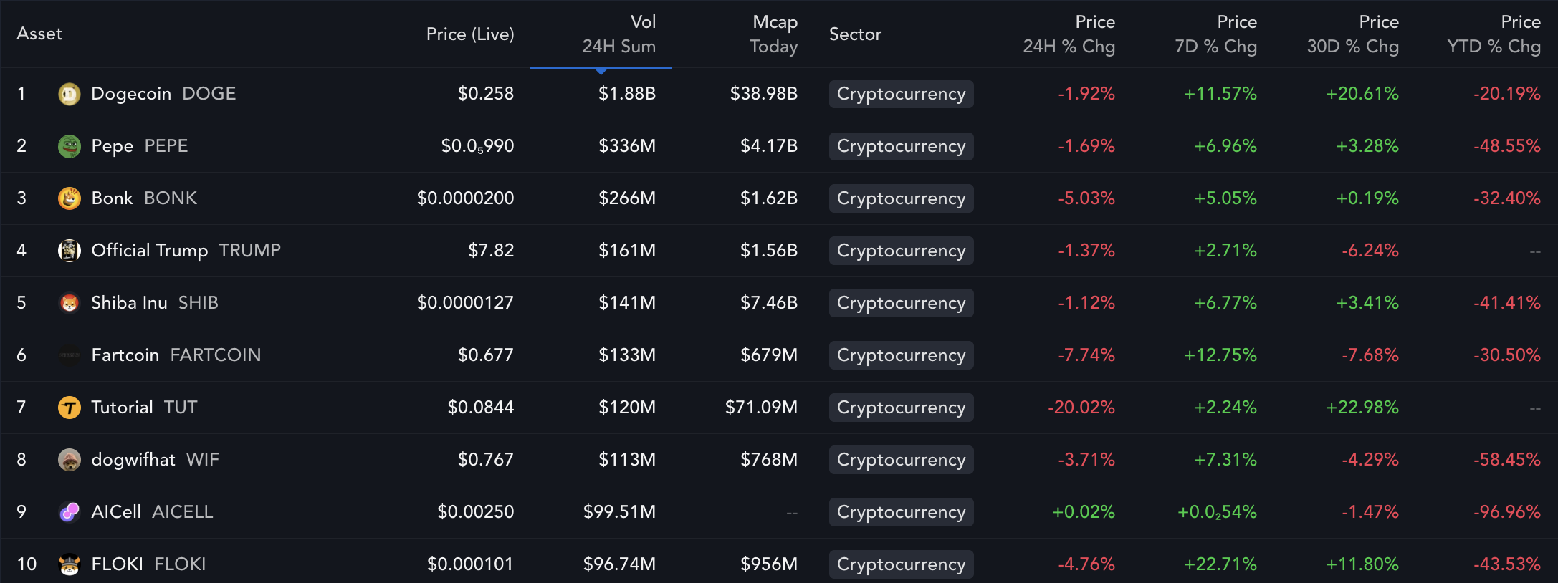Viewport: 1558px width, 583px height.
Task: Click the Pepe frog icon
Action: pos(70,146)
